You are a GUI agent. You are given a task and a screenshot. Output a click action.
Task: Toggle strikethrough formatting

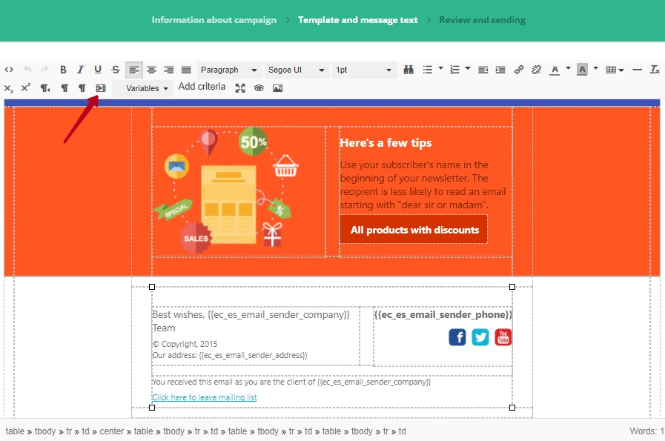[115, 70]
